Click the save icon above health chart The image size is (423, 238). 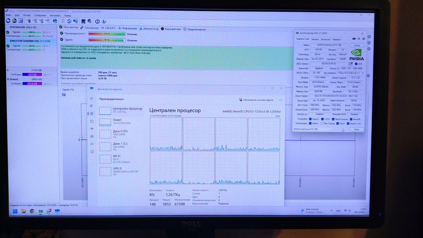point(64,95)
